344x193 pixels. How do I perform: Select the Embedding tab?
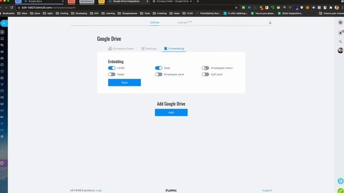pos(174,49)
